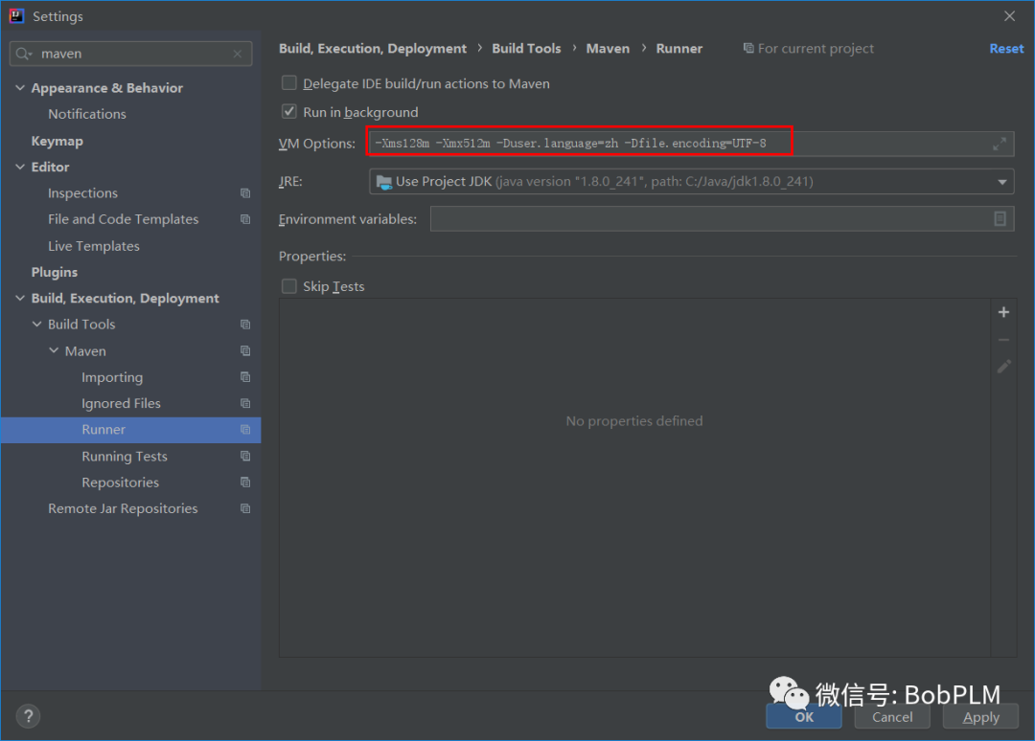1035x741 pixels.
Task: Click the Cancel button
Action: pyautogui.click(x=892, y=717)
